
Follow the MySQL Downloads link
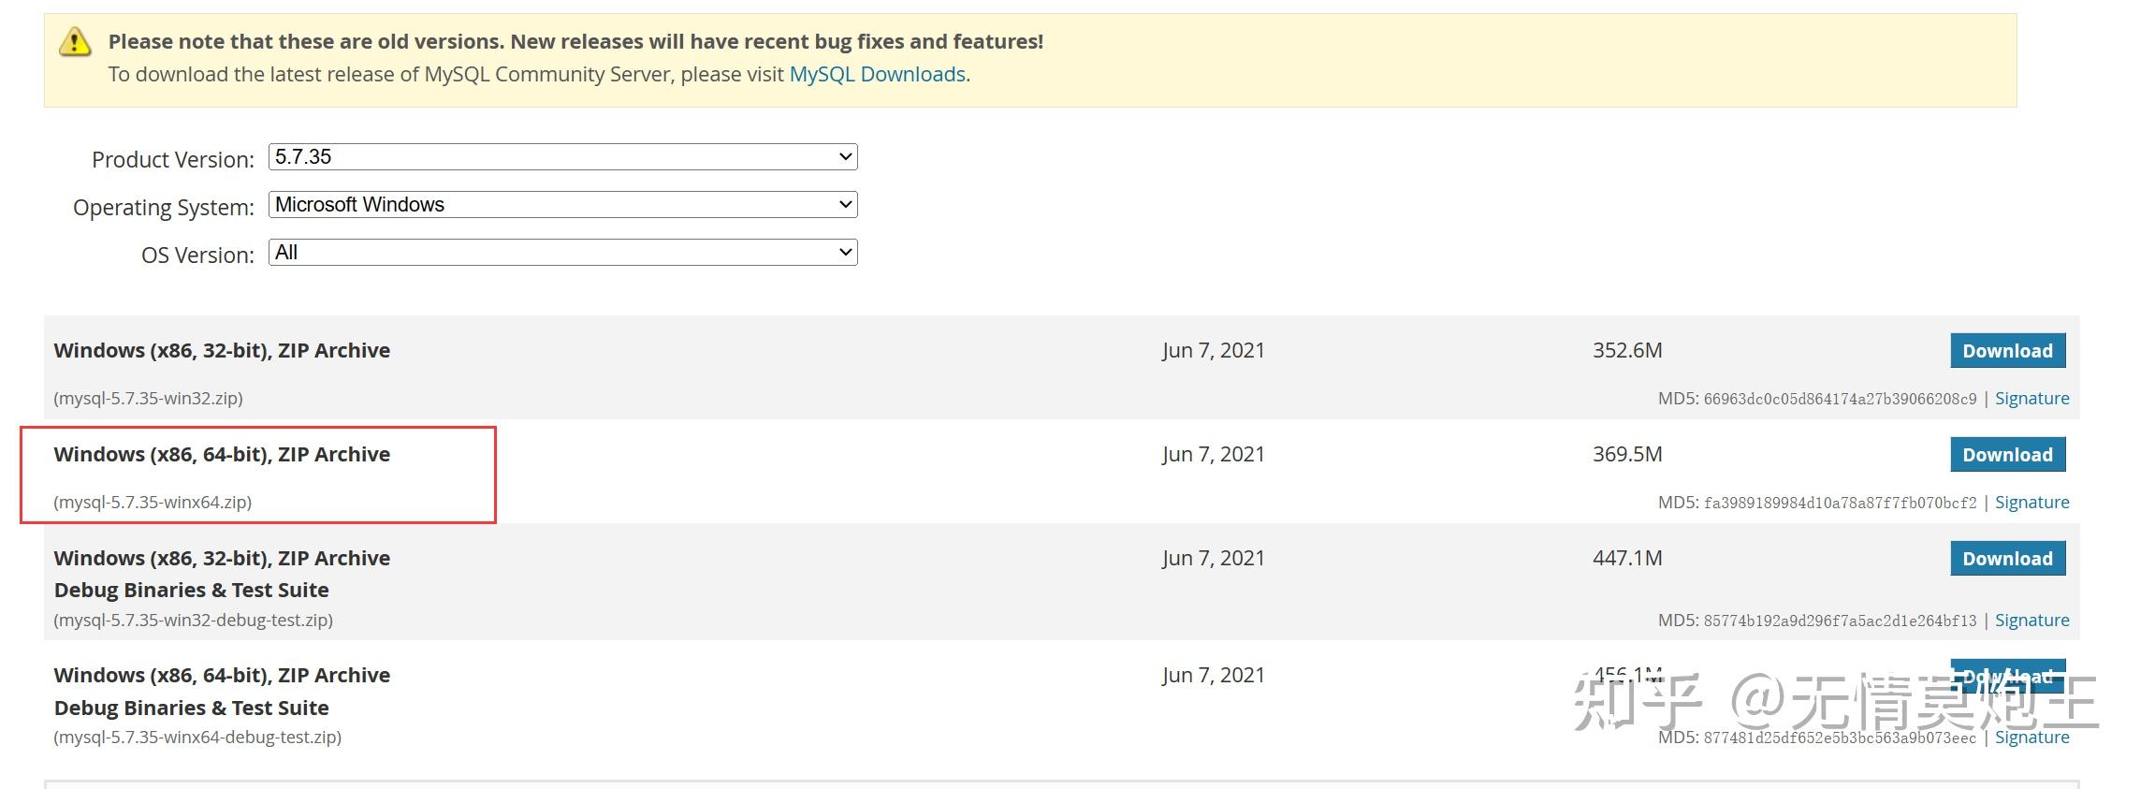(877, 75)
